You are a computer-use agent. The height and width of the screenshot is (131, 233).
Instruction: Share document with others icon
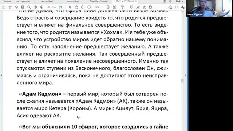click(183, 7)
